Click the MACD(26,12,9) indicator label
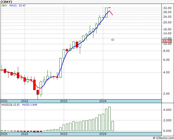The image size is (174, 140). [10, 105]
